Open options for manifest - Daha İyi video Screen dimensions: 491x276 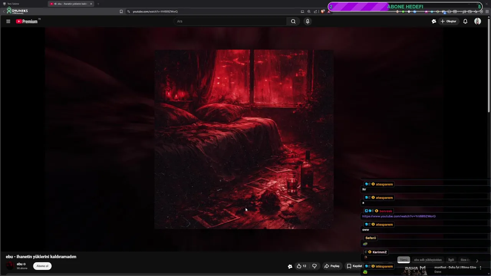(480, 268)
